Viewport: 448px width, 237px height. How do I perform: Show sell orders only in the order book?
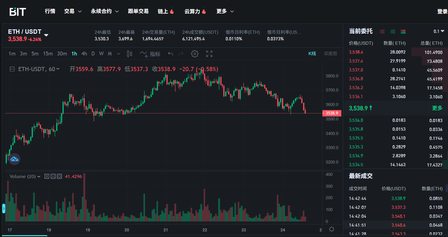point(382,31)
